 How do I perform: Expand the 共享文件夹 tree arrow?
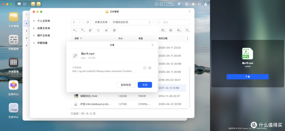tap(34, 28)
